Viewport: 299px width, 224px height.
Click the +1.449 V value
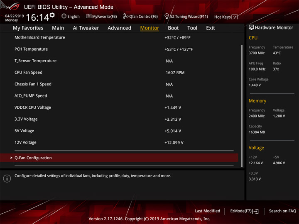click(x=173, y=107)
